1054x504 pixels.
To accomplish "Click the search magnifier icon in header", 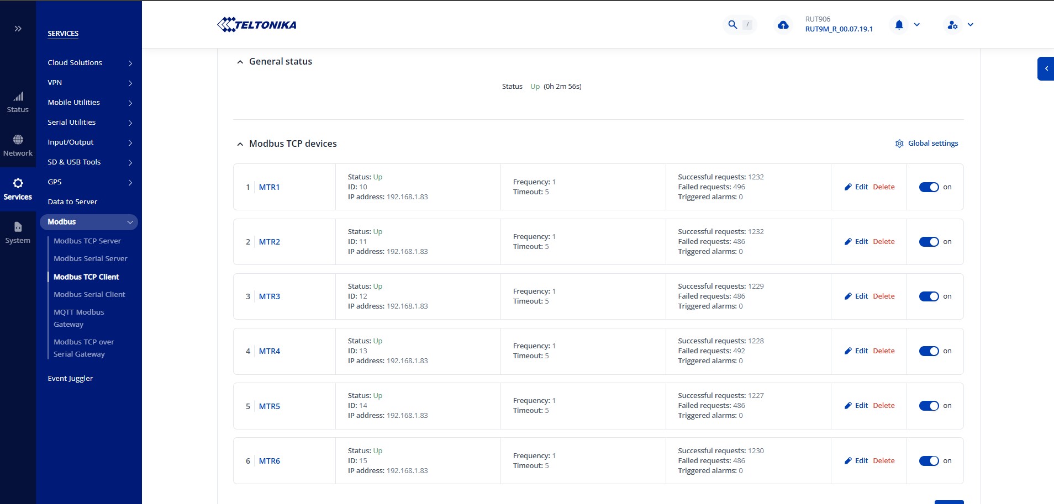I will point(732,25).
